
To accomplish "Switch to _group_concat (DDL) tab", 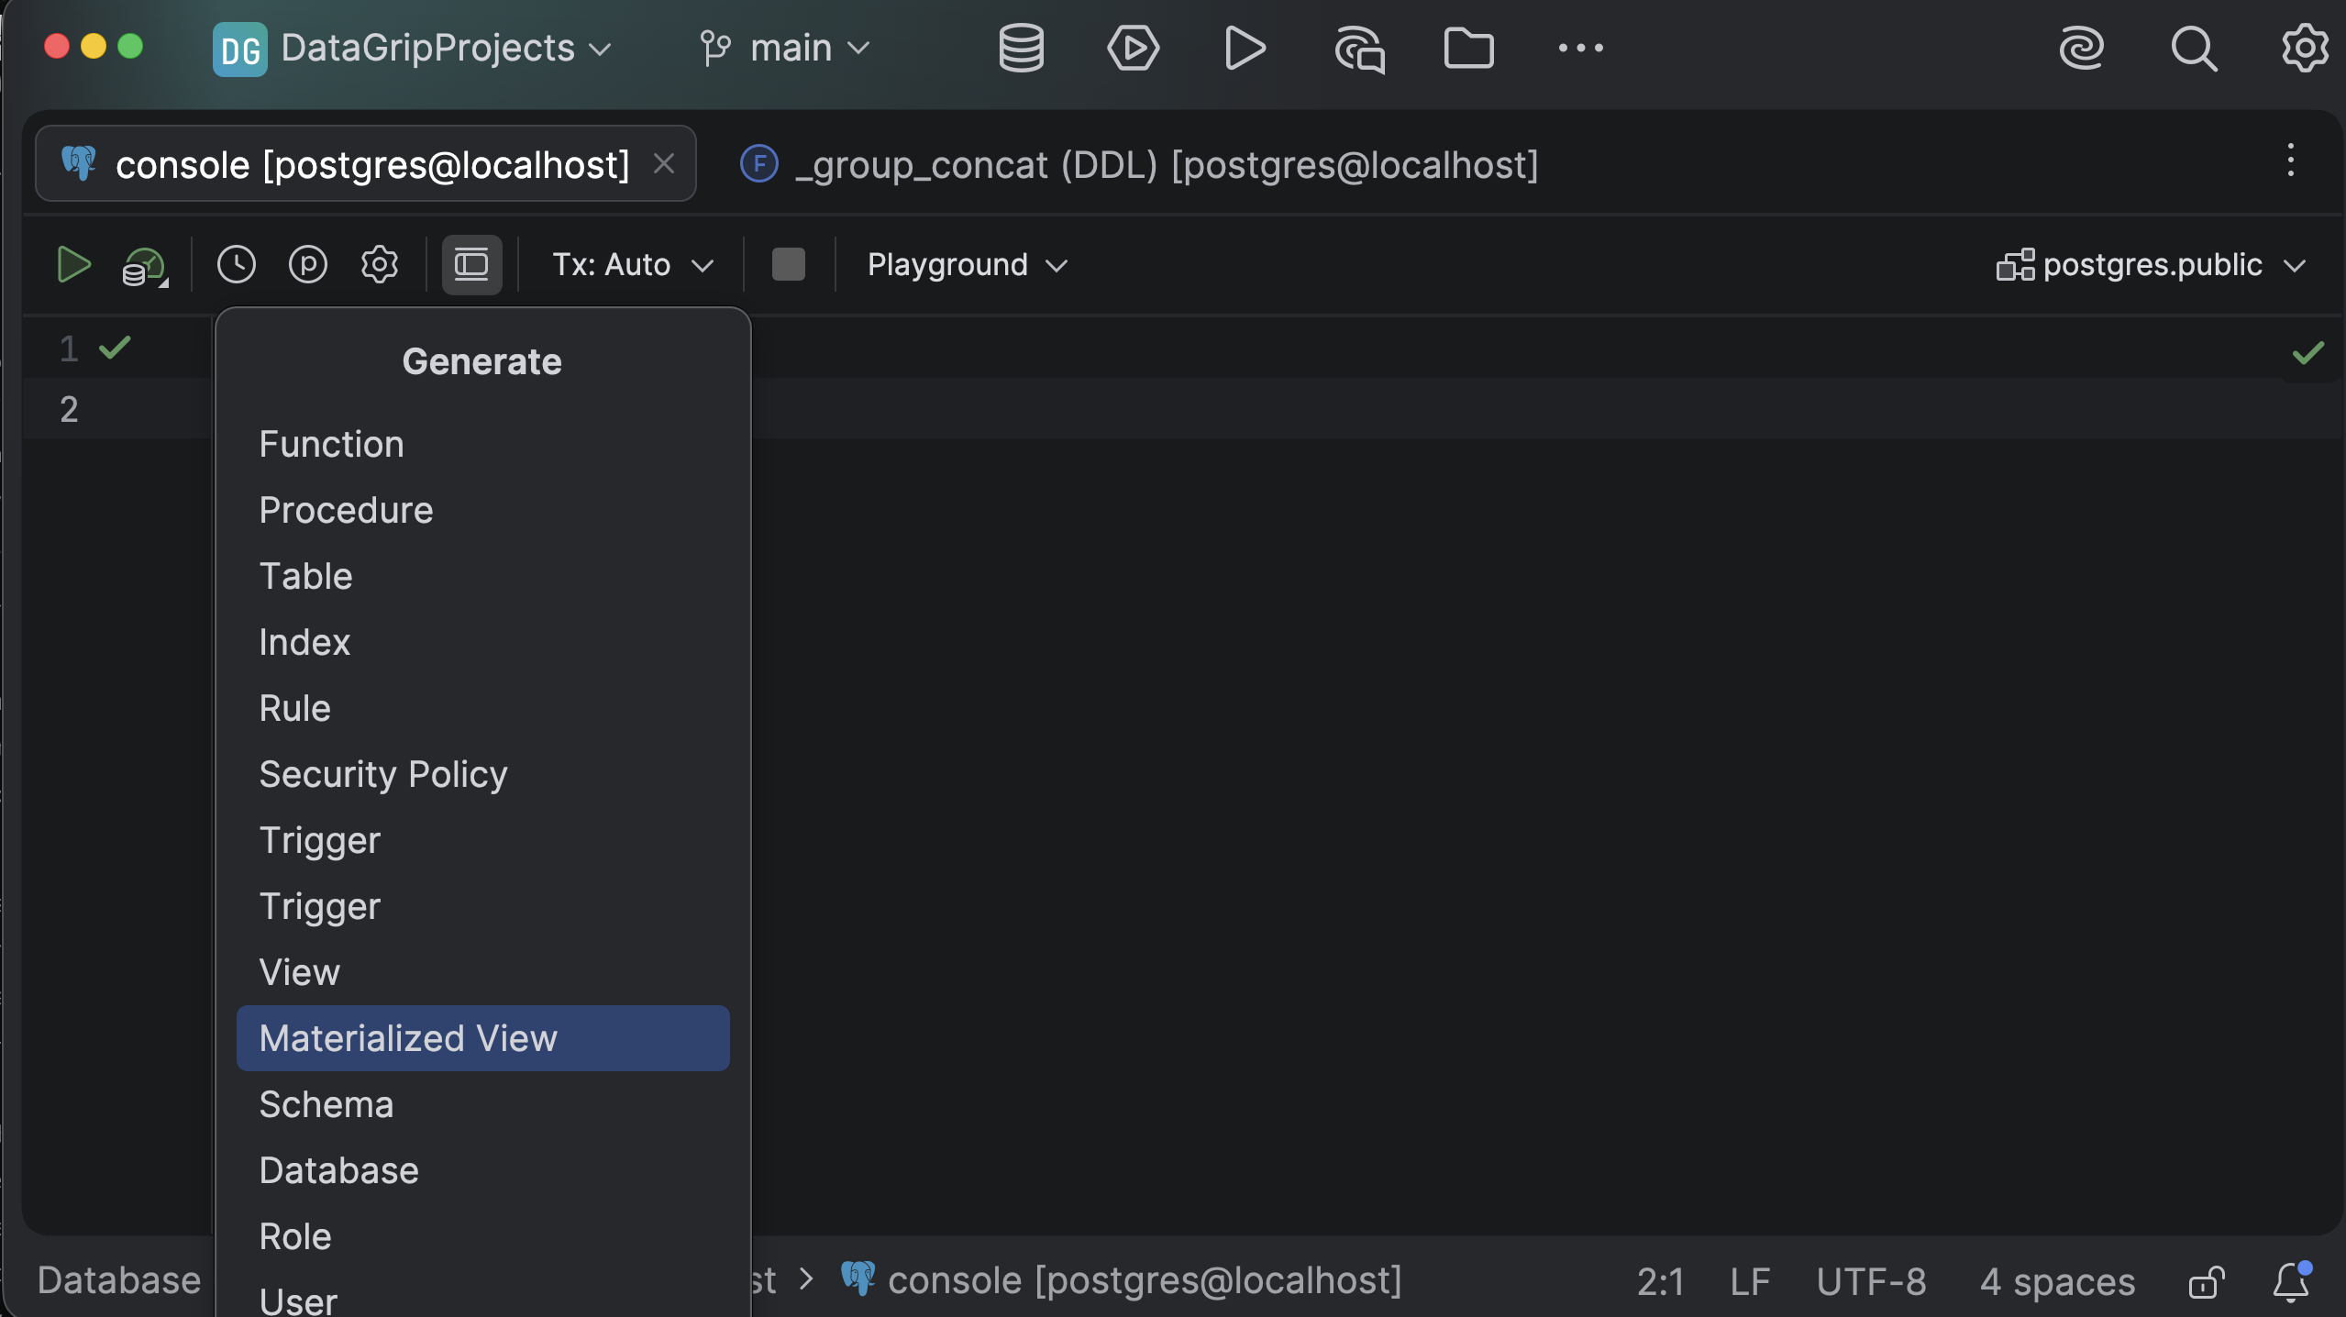I will coord(1138,164).
